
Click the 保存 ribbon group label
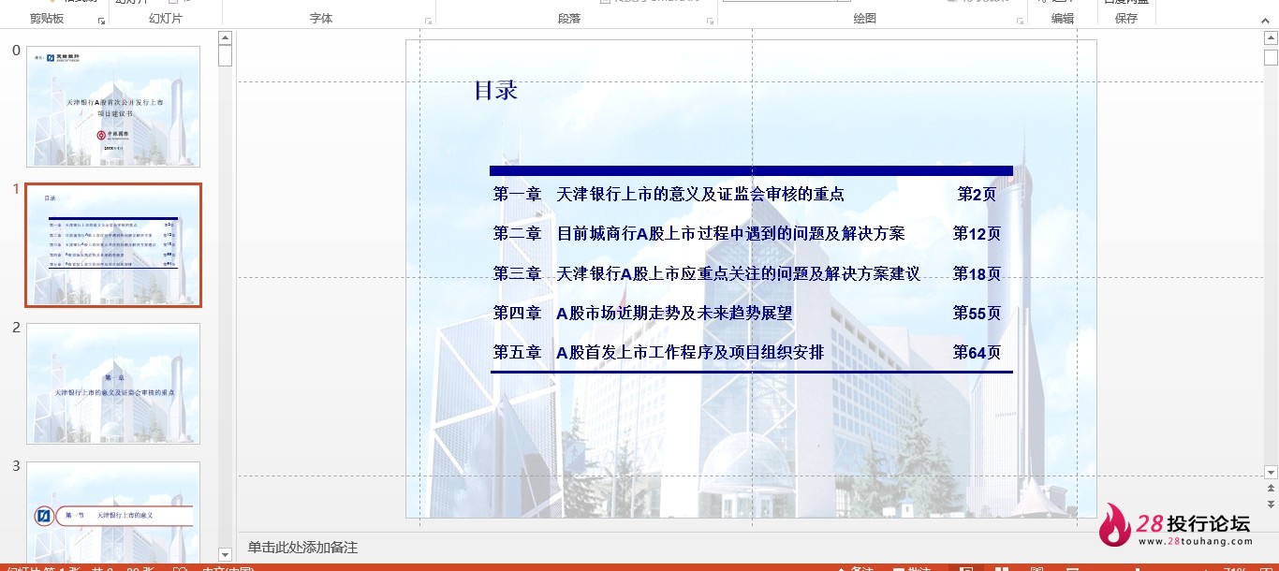pyautogui.click(x=1126, y=19)
